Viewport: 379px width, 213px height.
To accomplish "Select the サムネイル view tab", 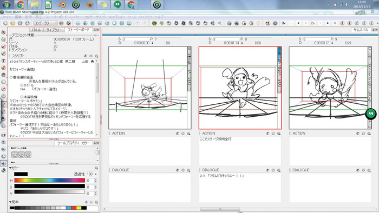I will tap(361, 30).
